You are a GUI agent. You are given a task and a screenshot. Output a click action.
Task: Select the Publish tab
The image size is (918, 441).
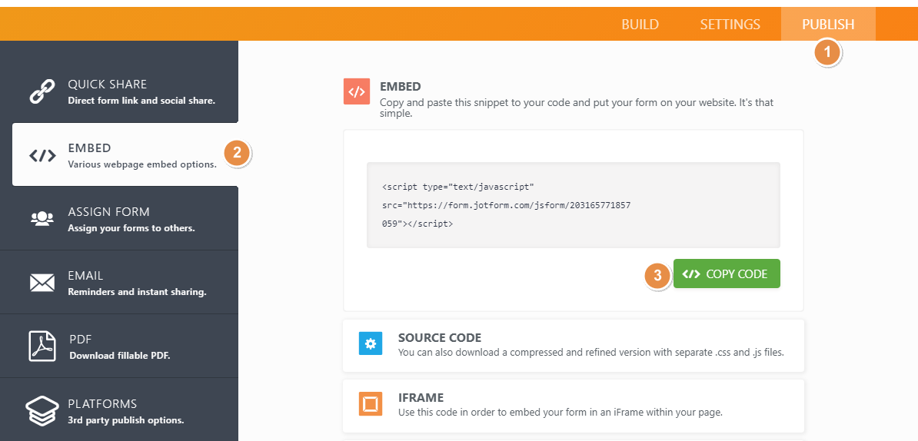[x=828, y=25]
